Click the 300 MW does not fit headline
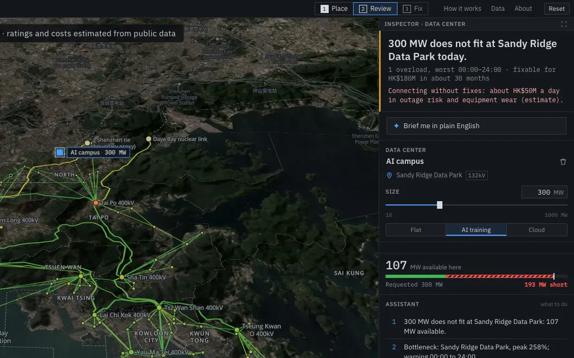This screenshot has height=358, width=574. tap(472, 50)
